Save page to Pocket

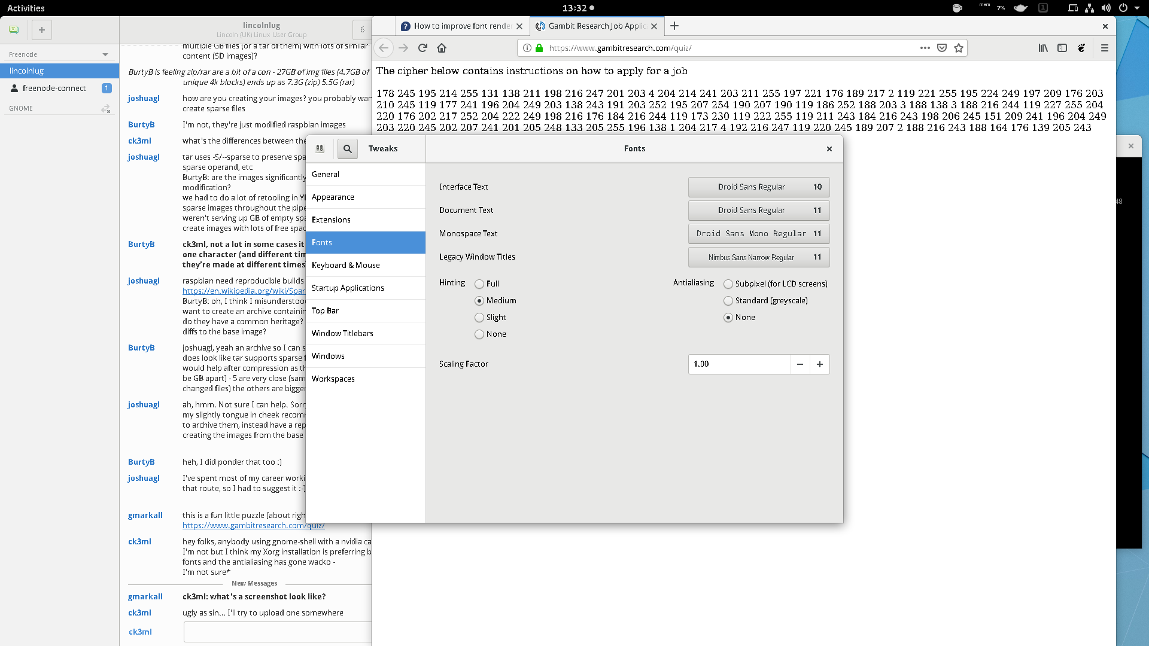942,48
